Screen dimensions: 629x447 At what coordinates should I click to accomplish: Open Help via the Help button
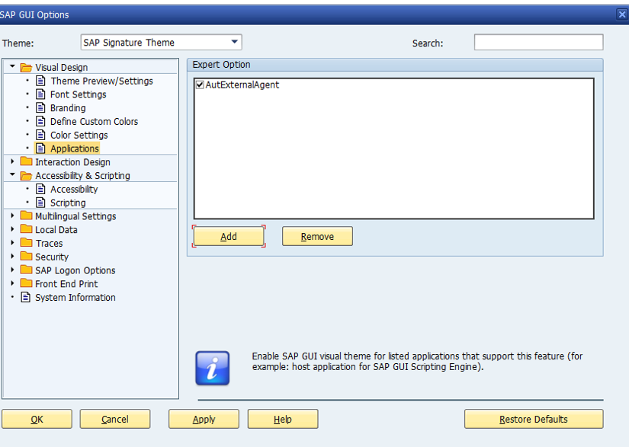283,419
